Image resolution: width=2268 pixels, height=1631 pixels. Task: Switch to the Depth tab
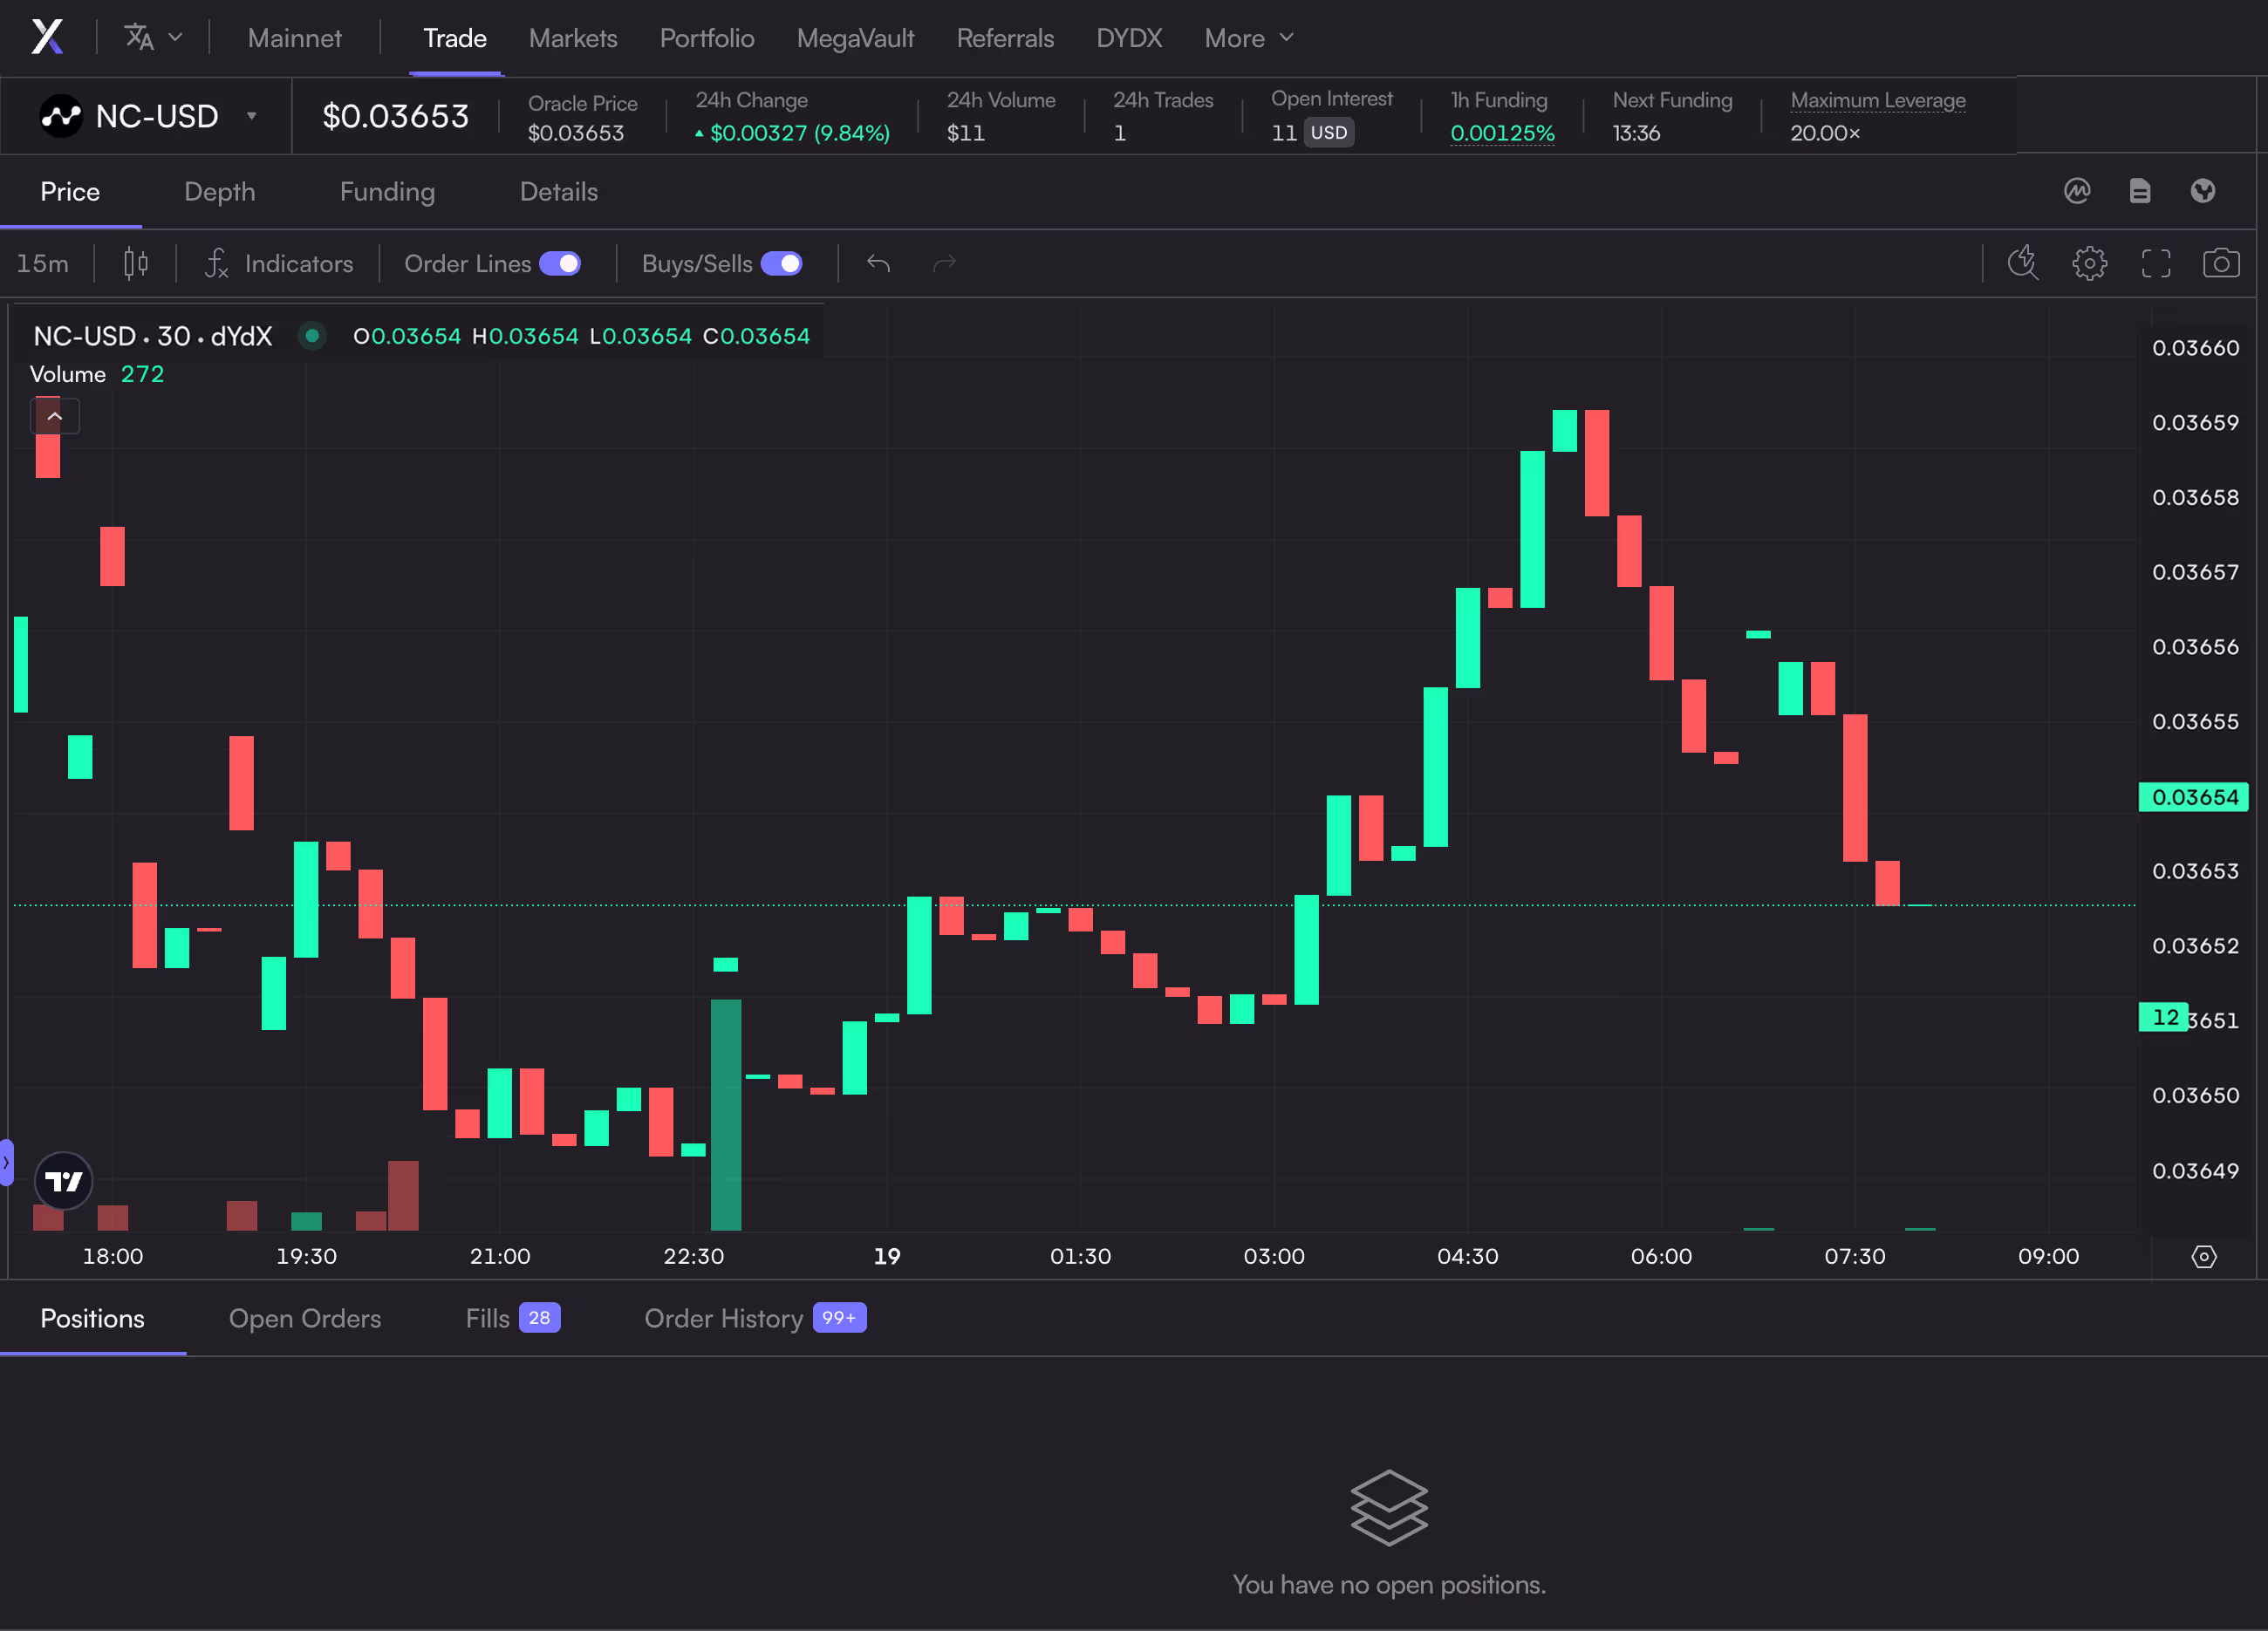[x=219, y=191]
